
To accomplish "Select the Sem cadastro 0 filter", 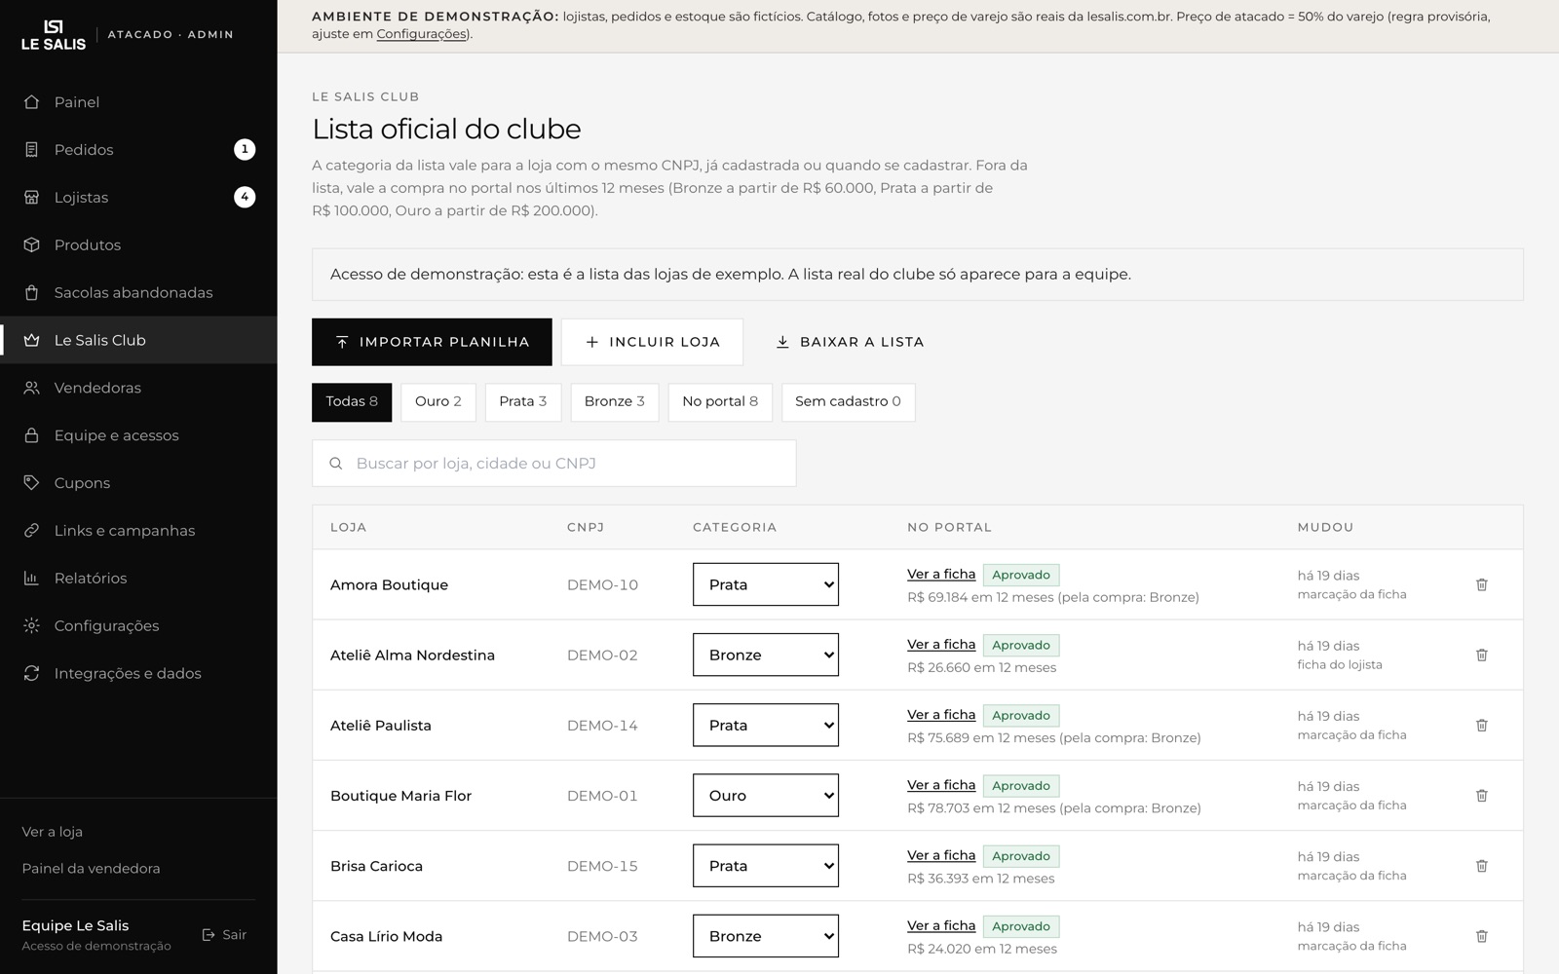I will (848, 402).
